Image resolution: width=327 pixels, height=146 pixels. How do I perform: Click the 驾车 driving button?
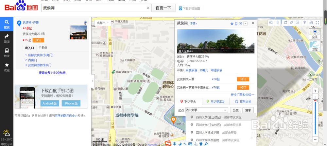pyautogui.click(x=248, y=110)
